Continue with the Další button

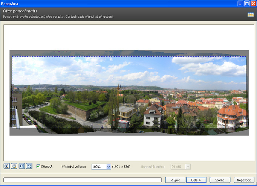click(196, 180)
